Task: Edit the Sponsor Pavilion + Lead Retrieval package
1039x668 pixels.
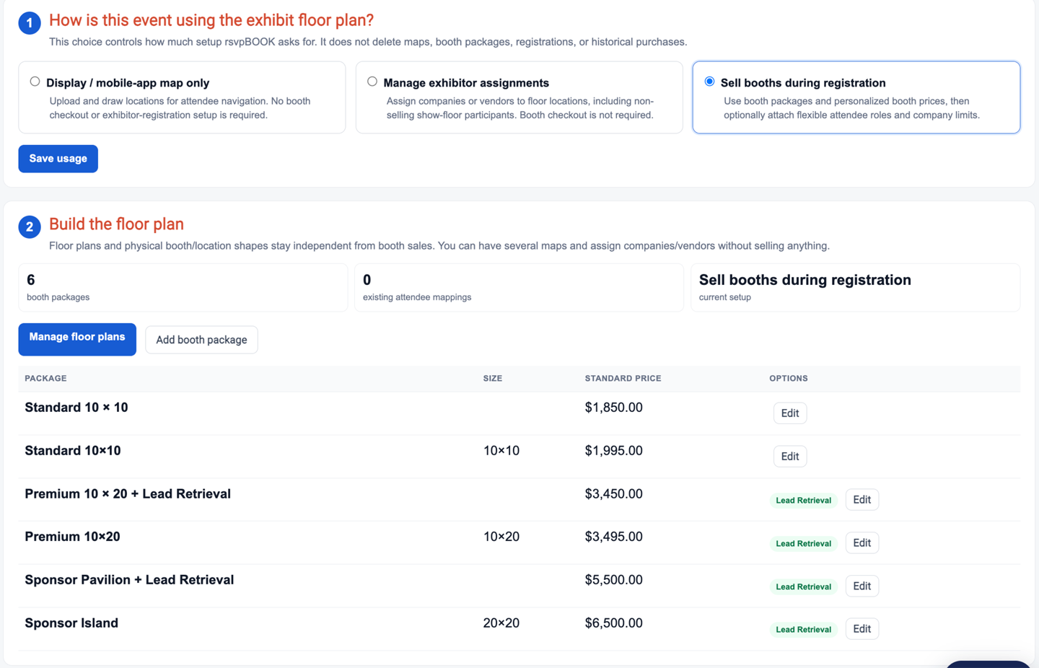Action: click(x=862, y=586)
